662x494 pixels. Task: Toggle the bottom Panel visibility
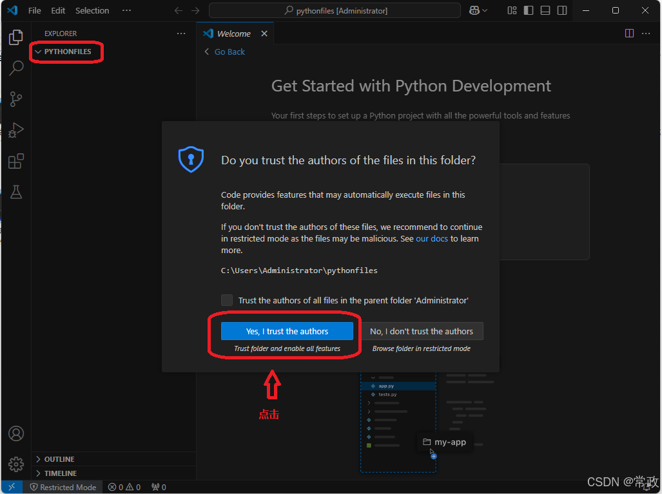tap(545, 10)
